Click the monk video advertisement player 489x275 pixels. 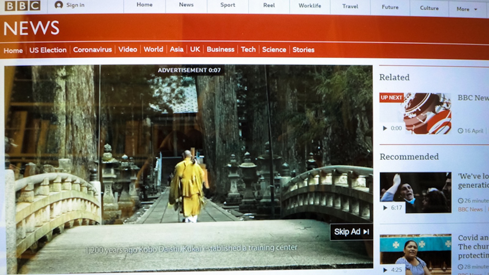[x=189, y=168]
